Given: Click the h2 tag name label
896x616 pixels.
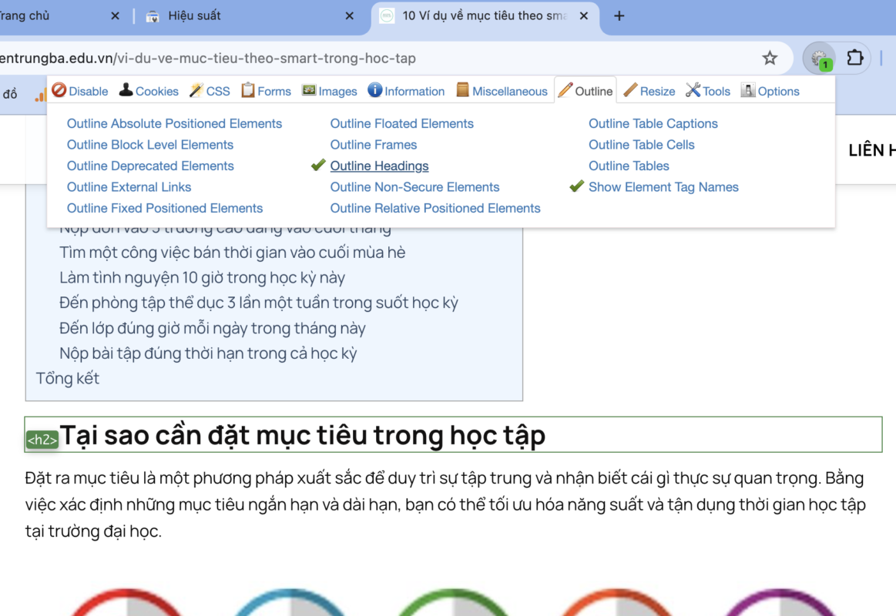Looking at the screenshot, I should 42,440.
